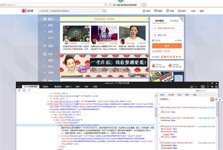This screenshot has height=150, width=223.
Task: Switch to 调试程序 debugger tab
Action: (58, 87)
